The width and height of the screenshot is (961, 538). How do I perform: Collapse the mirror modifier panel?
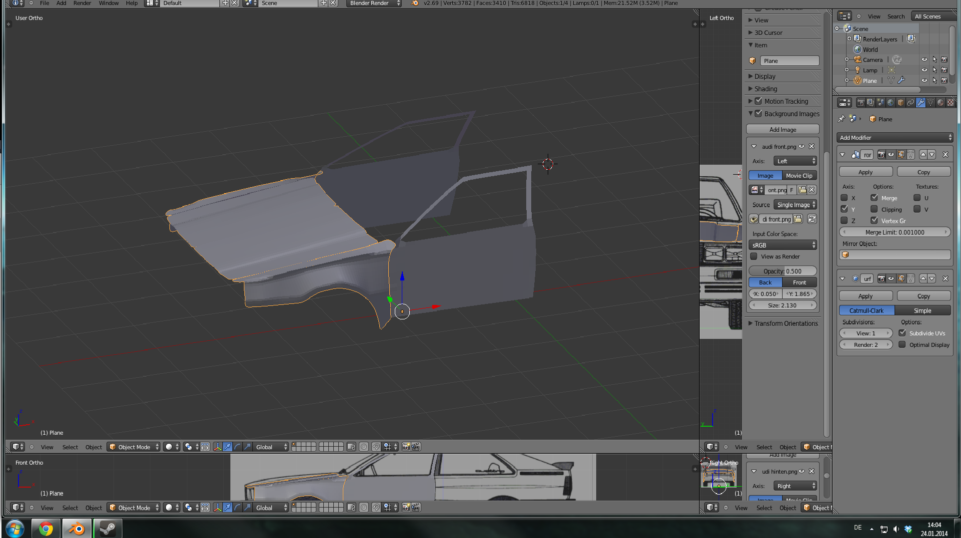click(x=843, y=155)
